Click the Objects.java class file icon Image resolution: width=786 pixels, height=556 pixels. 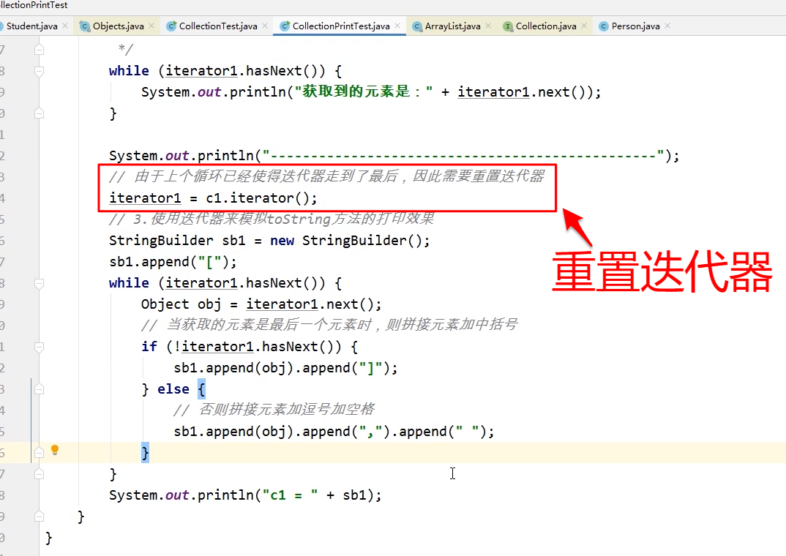pos(85,26)
